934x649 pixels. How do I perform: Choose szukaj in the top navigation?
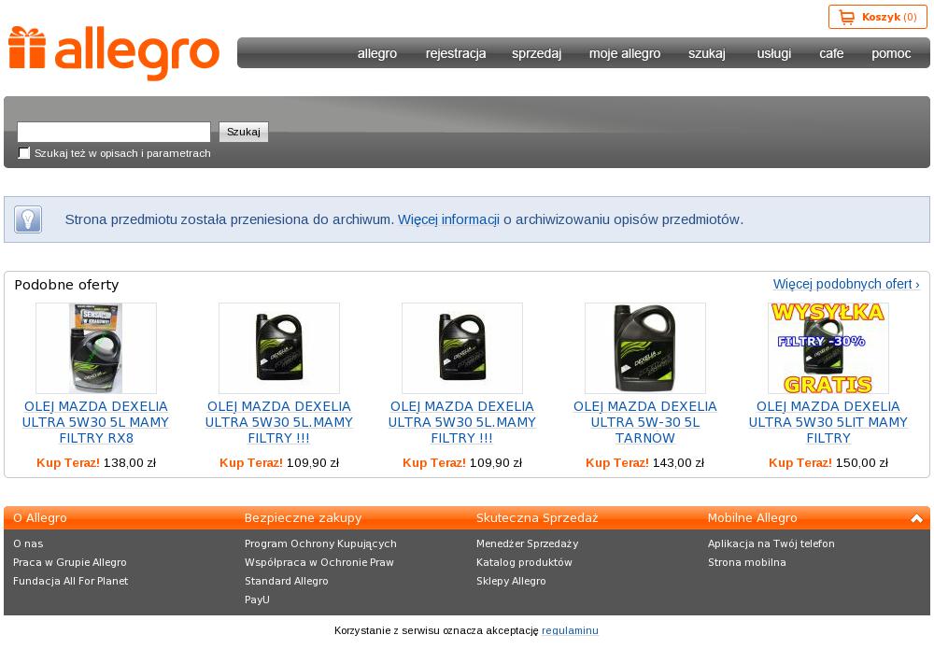(x=706, y=53)
